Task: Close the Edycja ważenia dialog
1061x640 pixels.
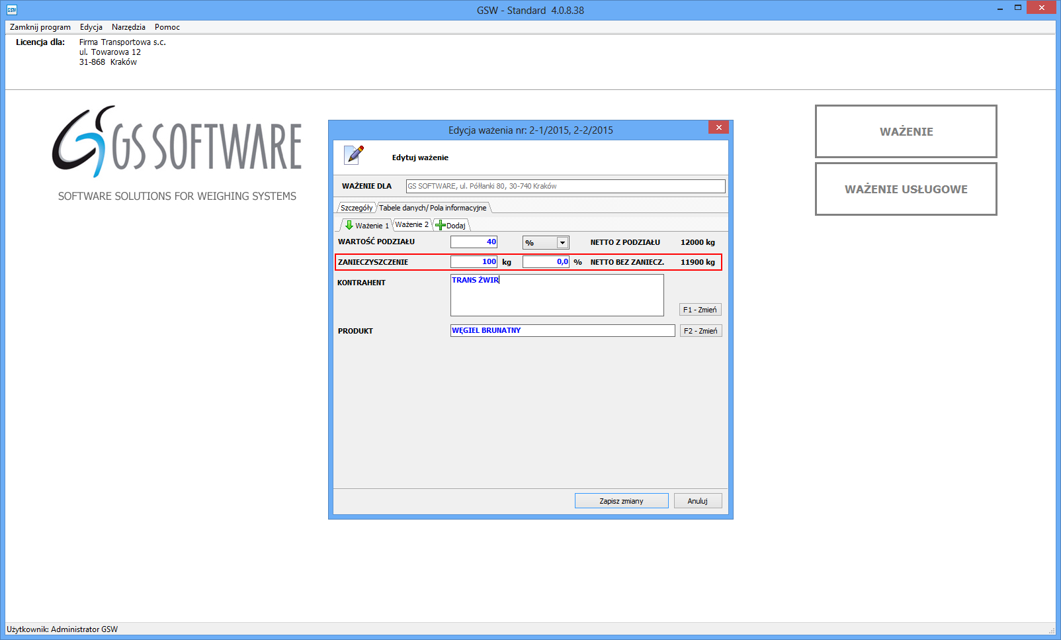Action: (718, 128)
